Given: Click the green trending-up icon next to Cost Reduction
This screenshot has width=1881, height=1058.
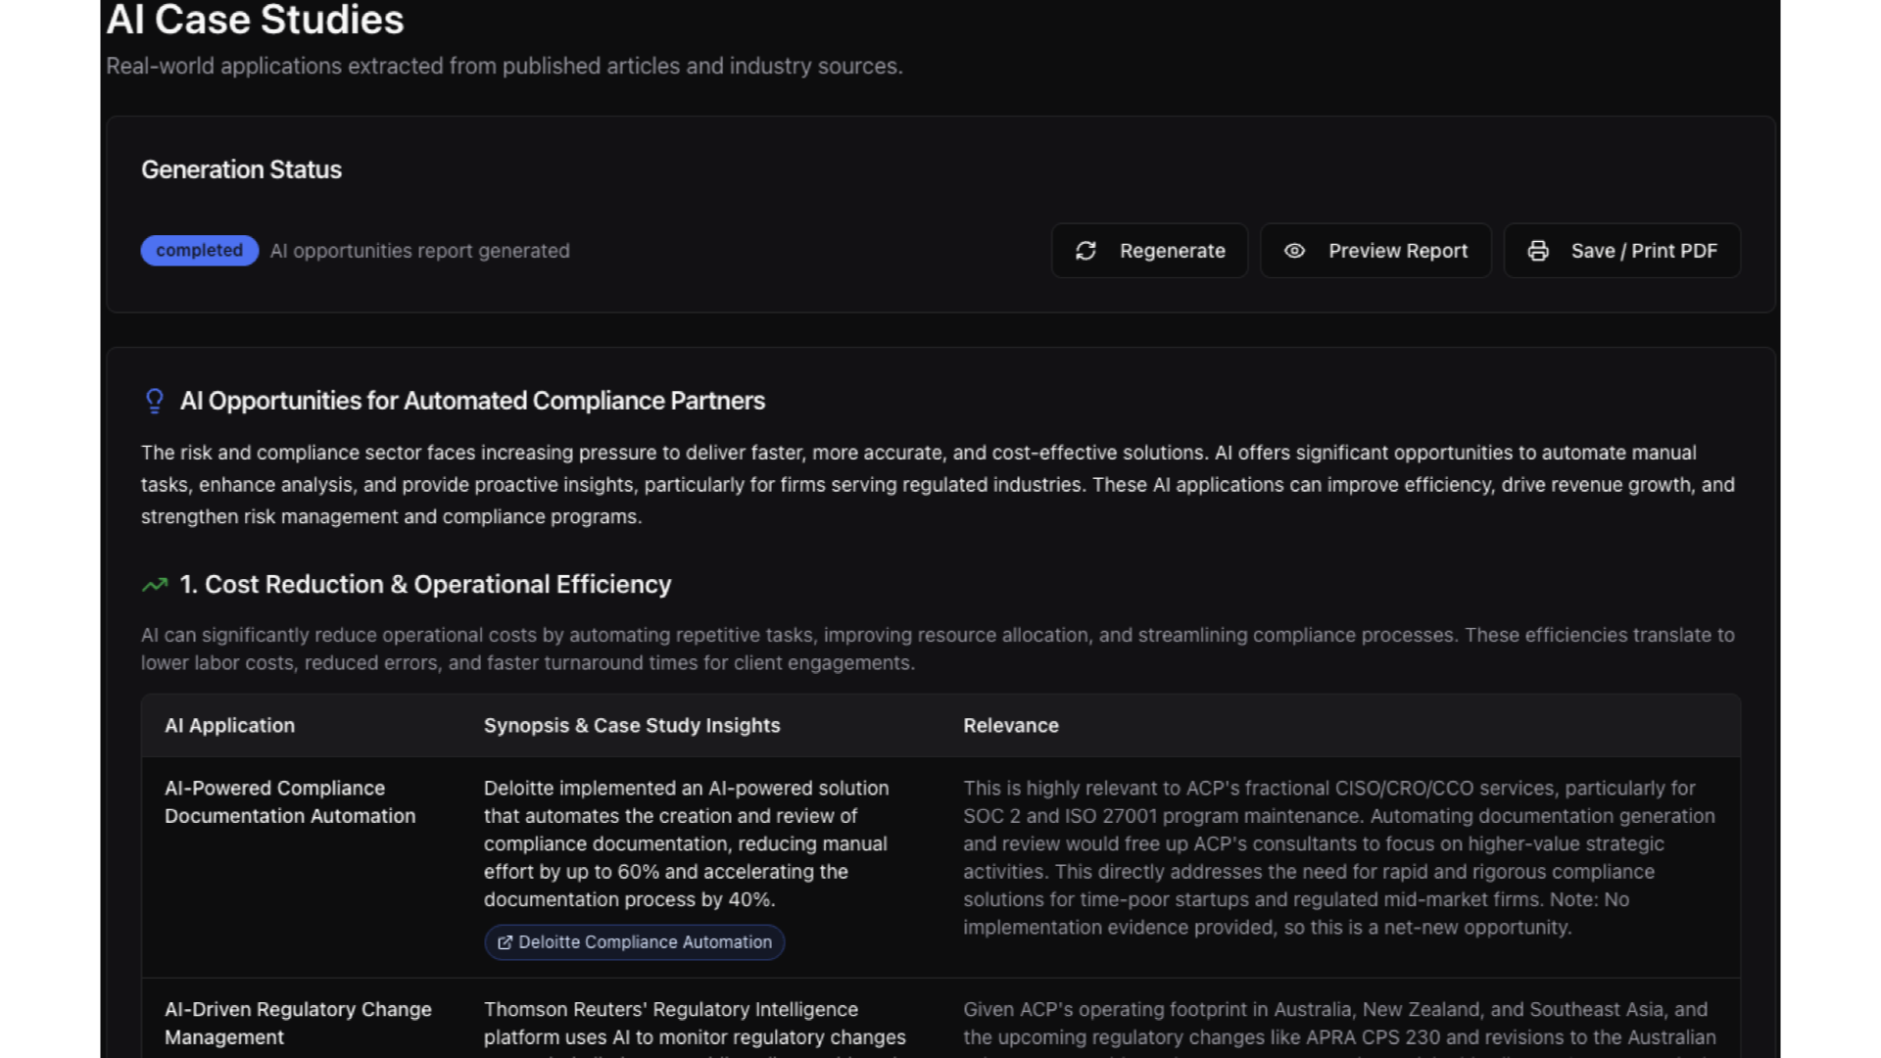Looking at the screenshot, I should click(153, 585).
